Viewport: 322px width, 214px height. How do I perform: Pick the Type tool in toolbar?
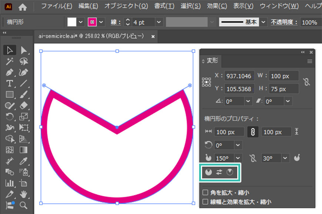click(x=10, y=83)
